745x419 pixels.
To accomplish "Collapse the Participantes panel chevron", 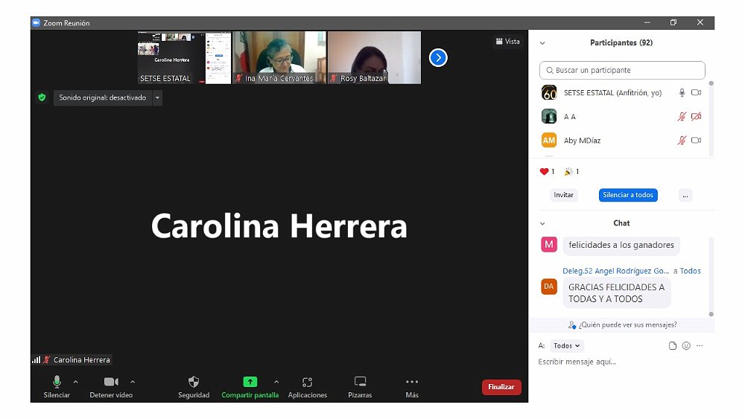I will 542,43.
